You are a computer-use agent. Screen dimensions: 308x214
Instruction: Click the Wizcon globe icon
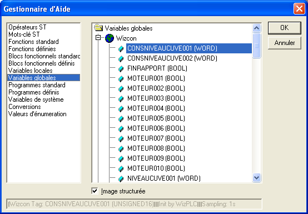point(110,38)
